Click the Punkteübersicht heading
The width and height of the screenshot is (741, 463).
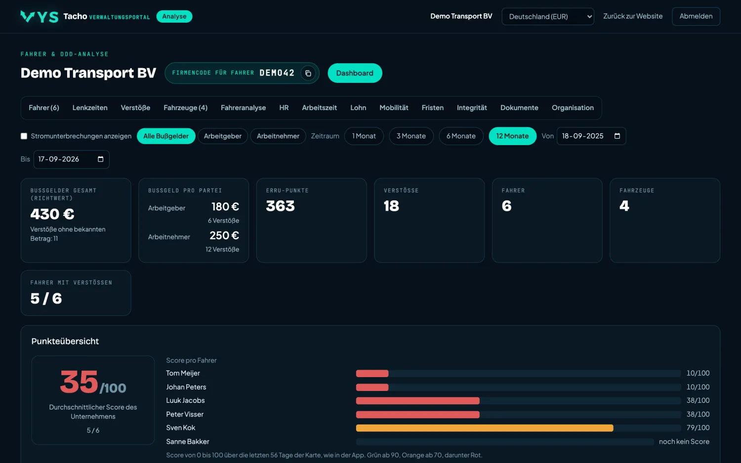(65, 342)
